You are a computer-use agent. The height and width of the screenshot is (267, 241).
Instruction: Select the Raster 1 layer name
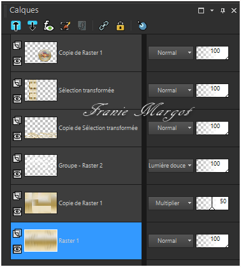[x=69, y=241]
